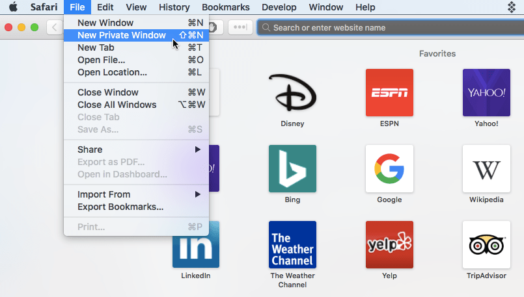Screen dimensions: 524x297
Task: Open the Safari application menu
Action: (x=44, y=7)
